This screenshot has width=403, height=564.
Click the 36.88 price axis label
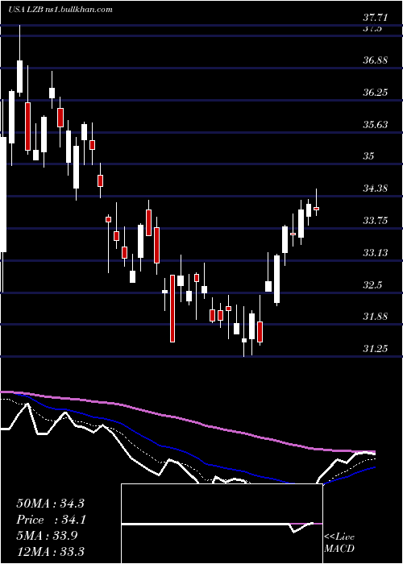(375, 60)
